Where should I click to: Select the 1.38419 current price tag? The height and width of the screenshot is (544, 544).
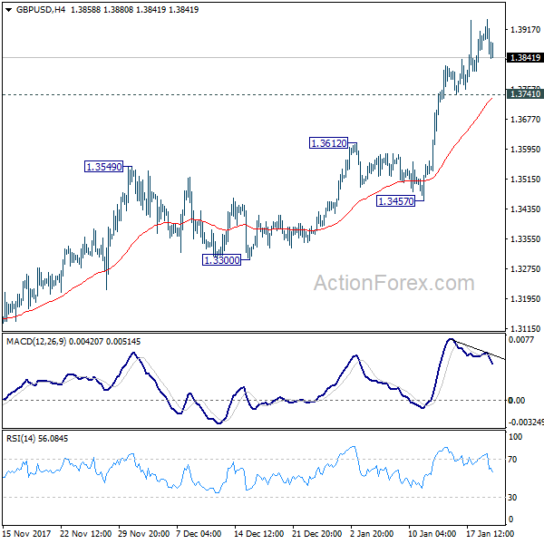coord(525,58)
